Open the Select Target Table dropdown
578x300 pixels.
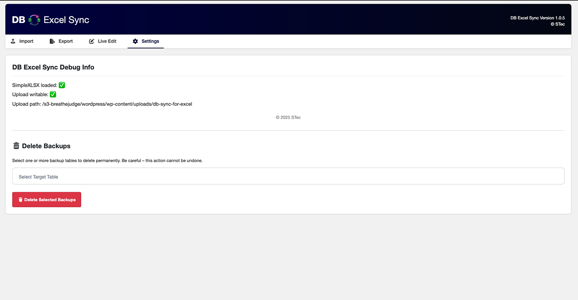288,176
